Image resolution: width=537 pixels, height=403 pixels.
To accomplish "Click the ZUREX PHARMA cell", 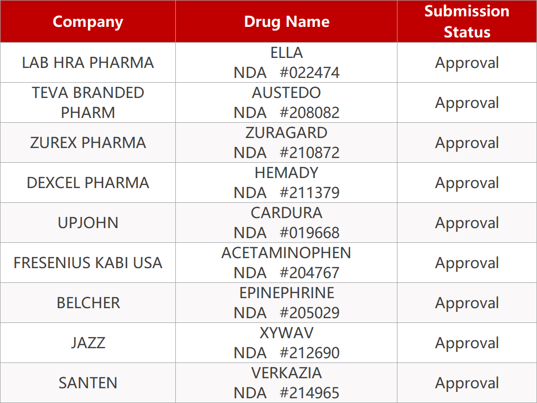I will 88,143.
